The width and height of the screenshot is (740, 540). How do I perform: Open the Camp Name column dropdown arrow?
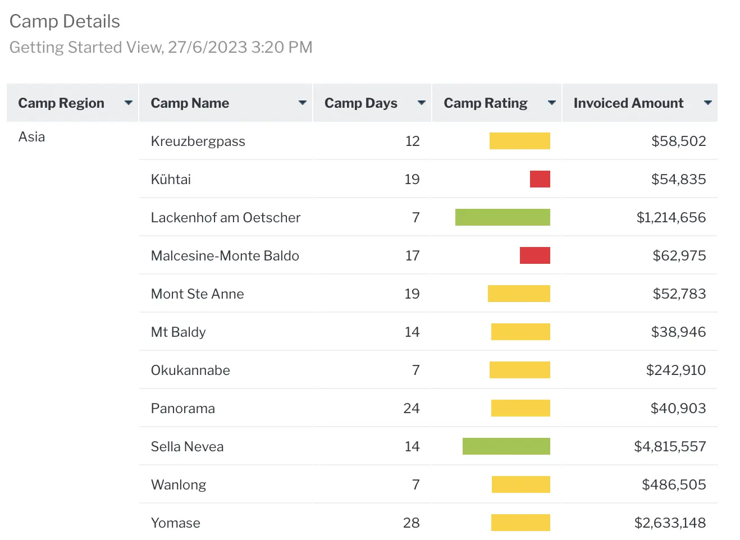point(303,103)
